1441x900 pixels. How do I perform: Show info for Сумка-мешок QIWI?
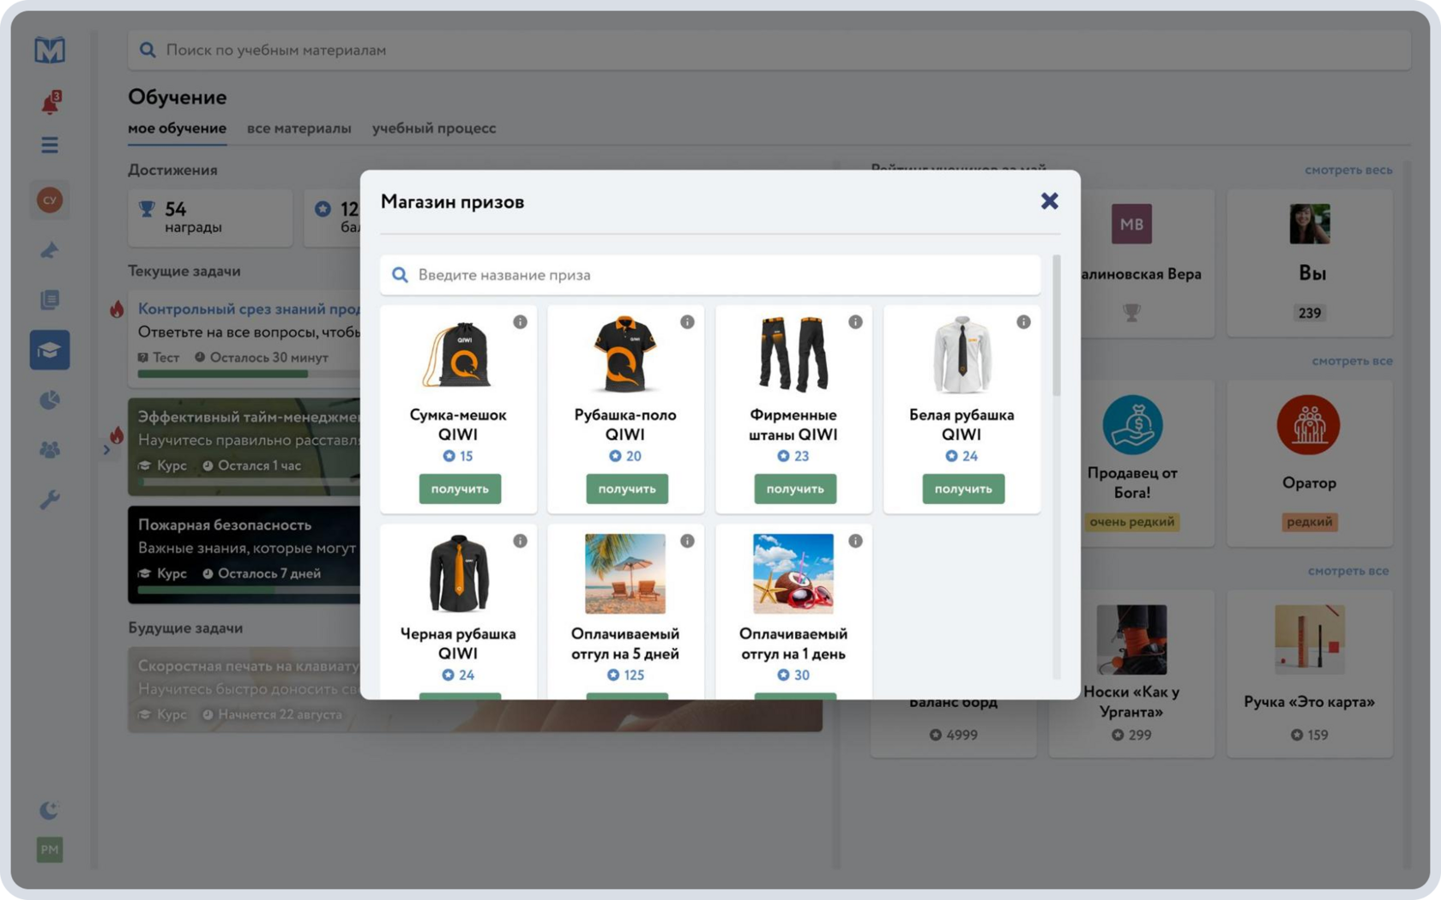pos(520,322)
